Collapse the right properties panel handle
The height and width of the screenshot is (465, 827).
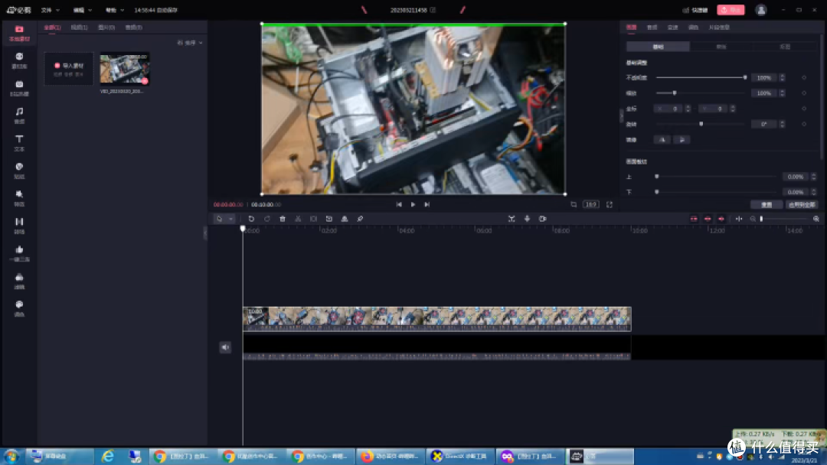pyautogui.click(x=621, y=115)
